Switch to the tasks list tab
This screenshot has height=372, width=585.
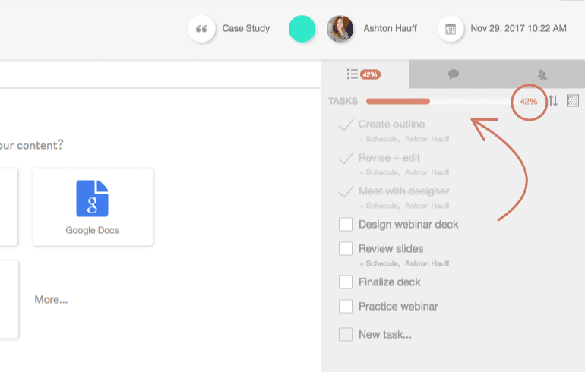coord(364,74)
